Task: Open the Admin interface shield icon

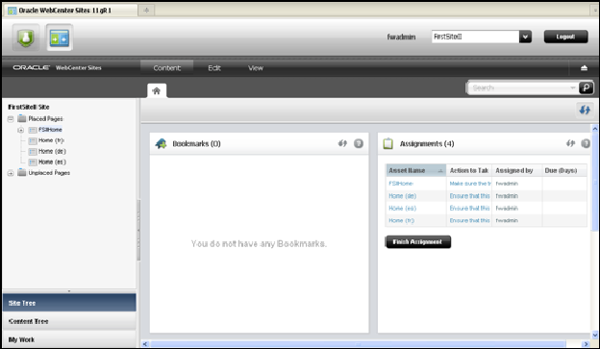Action: click(x=26, y=37)
